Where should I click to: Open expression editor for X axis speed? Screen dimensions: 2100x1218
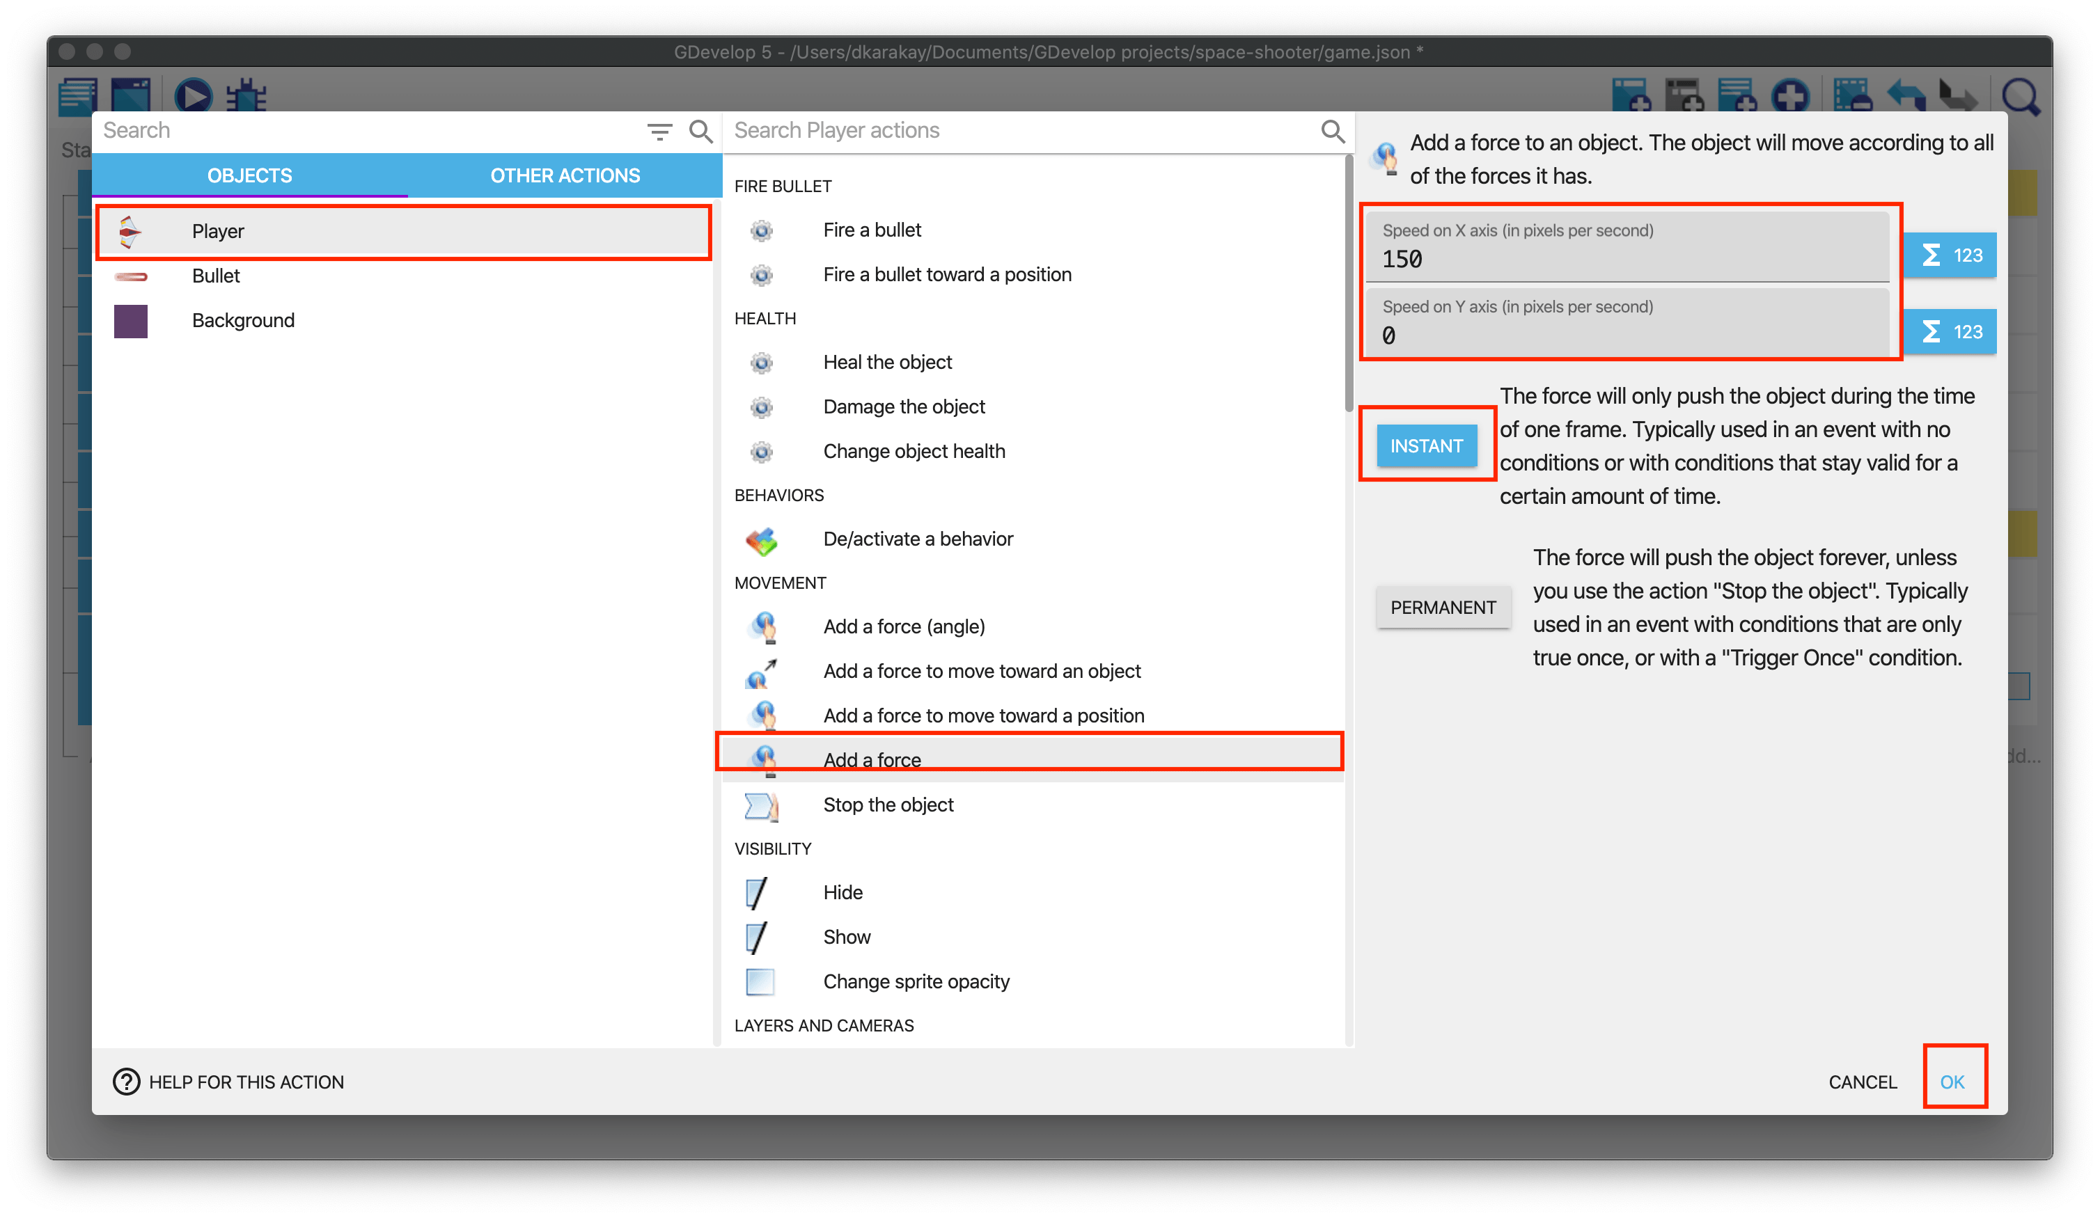[1950, 255]
